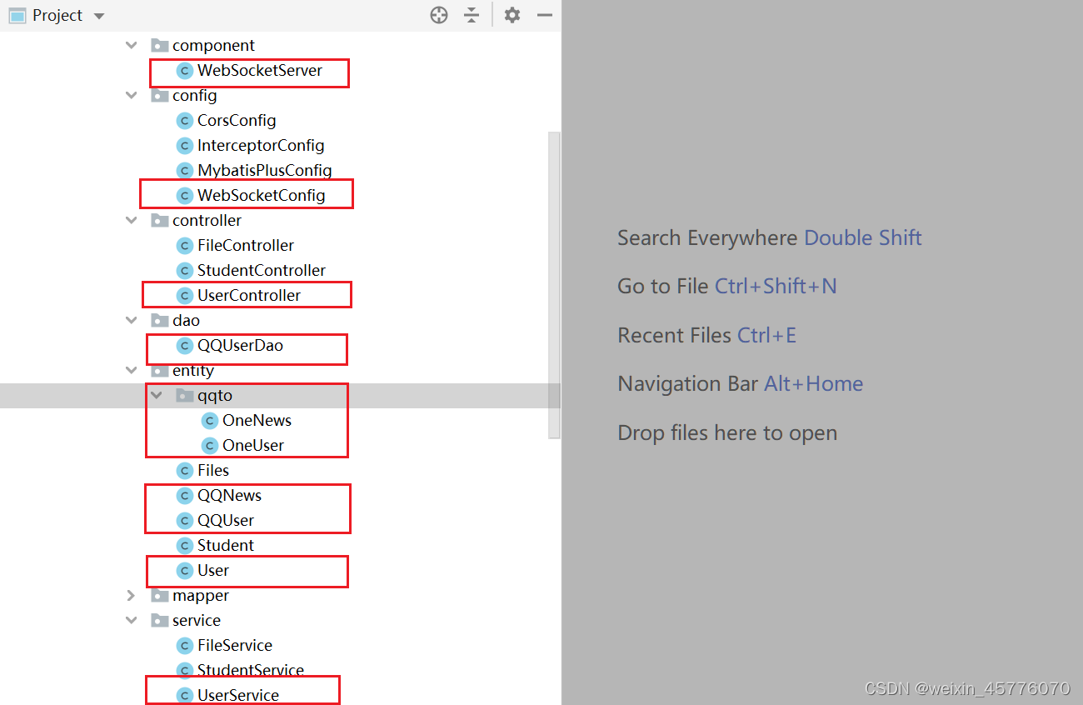
Task: Collapse the dao folder
Action: point(131,321)
